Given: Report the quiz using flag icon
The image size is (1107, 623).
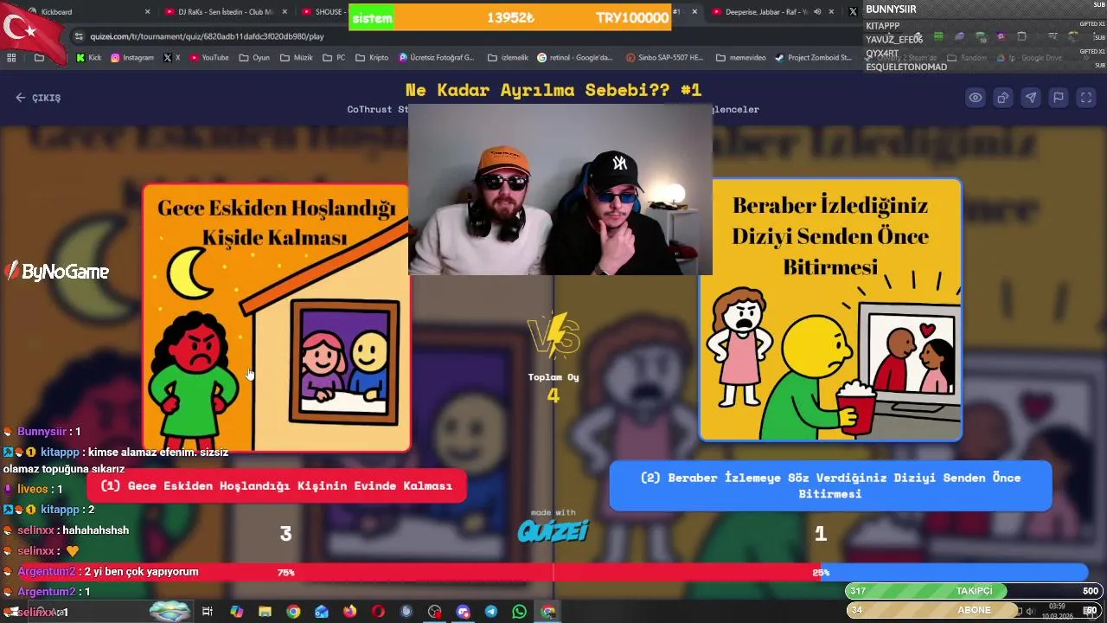Looking at the screenshot, I should click(x=1059, y=98).
